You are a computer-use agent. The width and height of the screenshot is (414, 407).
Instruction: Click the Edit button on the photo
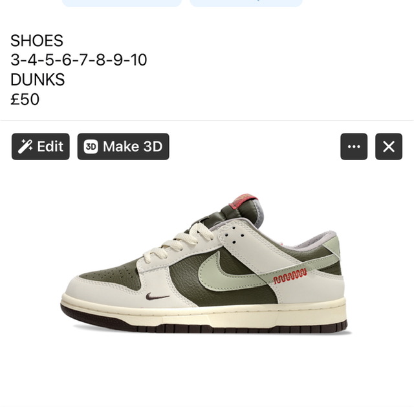pyautogui.click(x=40, y=146)
